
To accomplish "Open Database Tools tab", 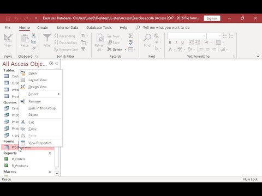I will (99, 28).
